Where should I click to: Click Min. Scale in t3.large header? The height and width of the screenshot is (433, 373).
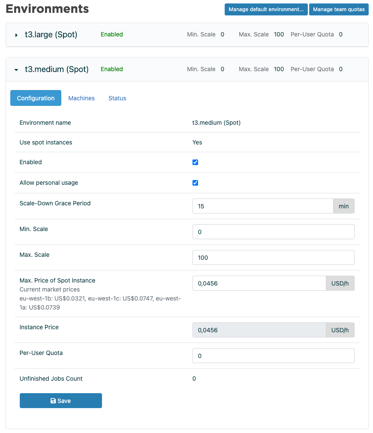coord(205,35)
